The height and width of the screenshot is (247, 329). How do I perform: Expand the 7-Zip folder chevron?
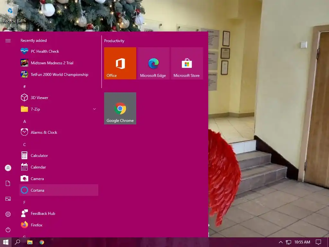[x=94, y=109]
